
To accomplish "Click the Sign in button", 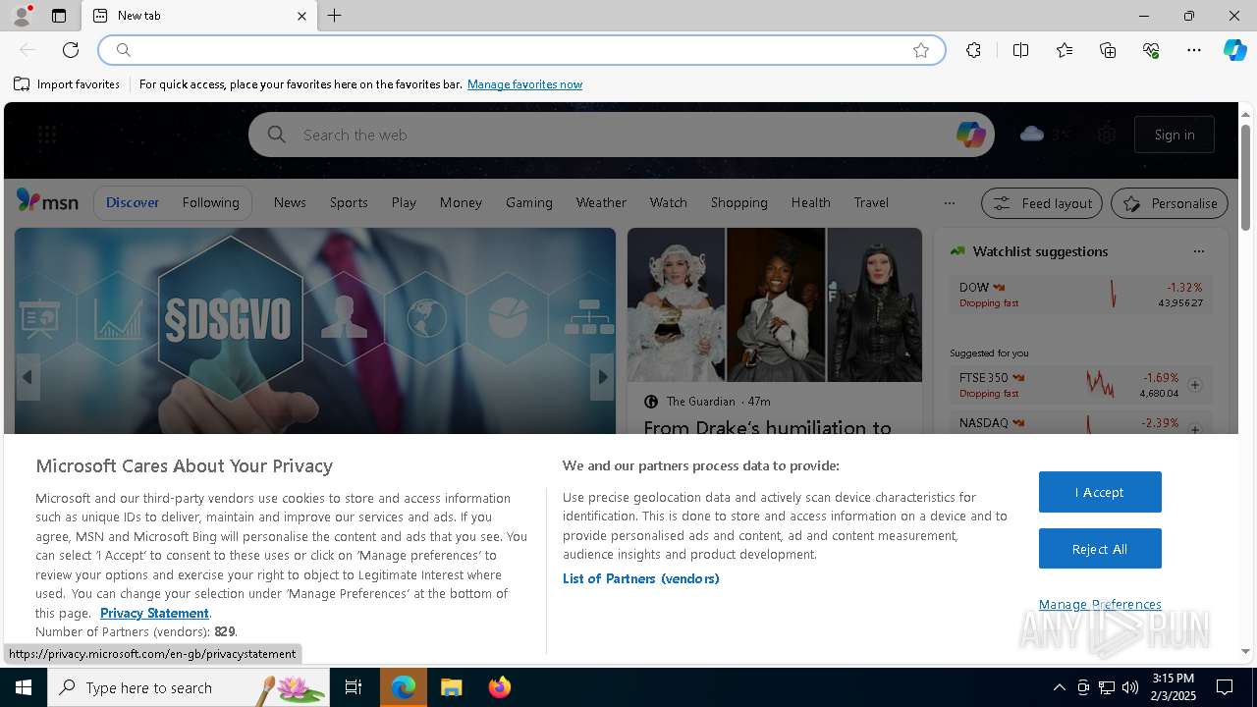I will point(1175,135).
